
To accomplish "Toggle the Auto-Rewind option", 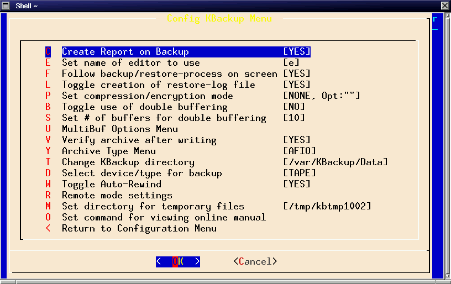I will [x=111, y=185].
